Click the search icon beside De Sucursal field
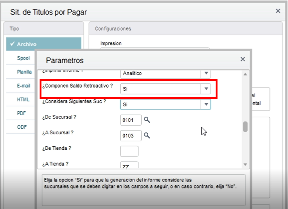Screen dimensions: 288x209 (x=147, y=120)
